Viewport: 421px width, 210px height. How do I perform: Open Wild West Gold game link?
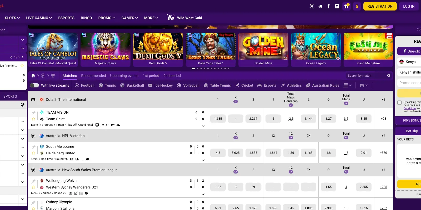(x=184, y=18)
